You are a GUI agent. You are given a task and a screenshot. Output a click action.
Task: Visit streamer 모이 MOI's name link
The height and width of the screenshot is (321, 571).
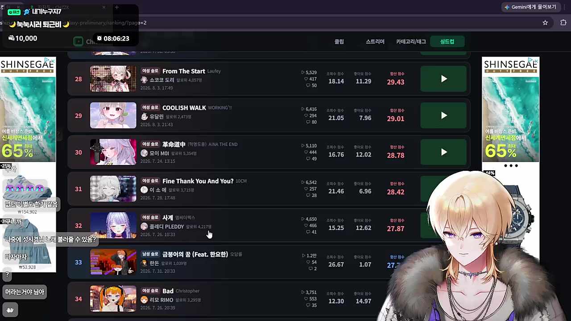tap(159, 153)
